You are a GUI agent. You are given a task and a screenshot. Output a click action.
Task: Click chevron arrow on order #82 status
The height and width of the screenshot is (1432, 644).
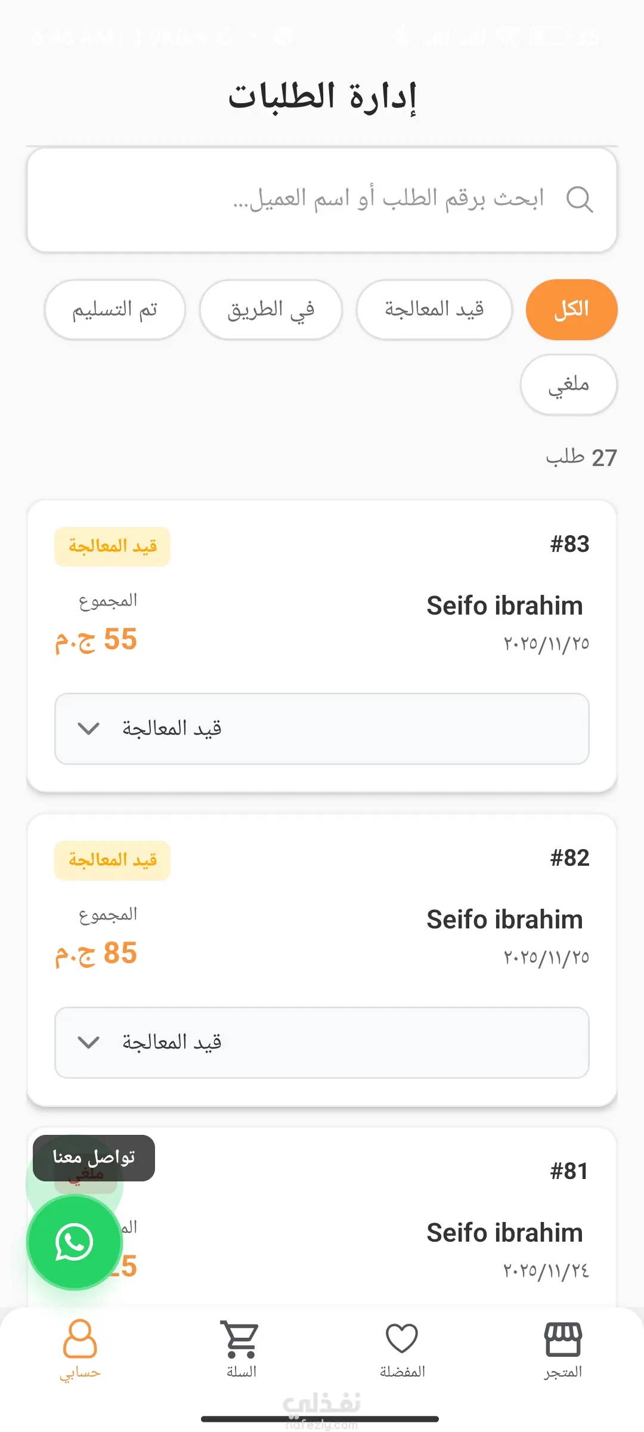click(x=89, y=1042)
